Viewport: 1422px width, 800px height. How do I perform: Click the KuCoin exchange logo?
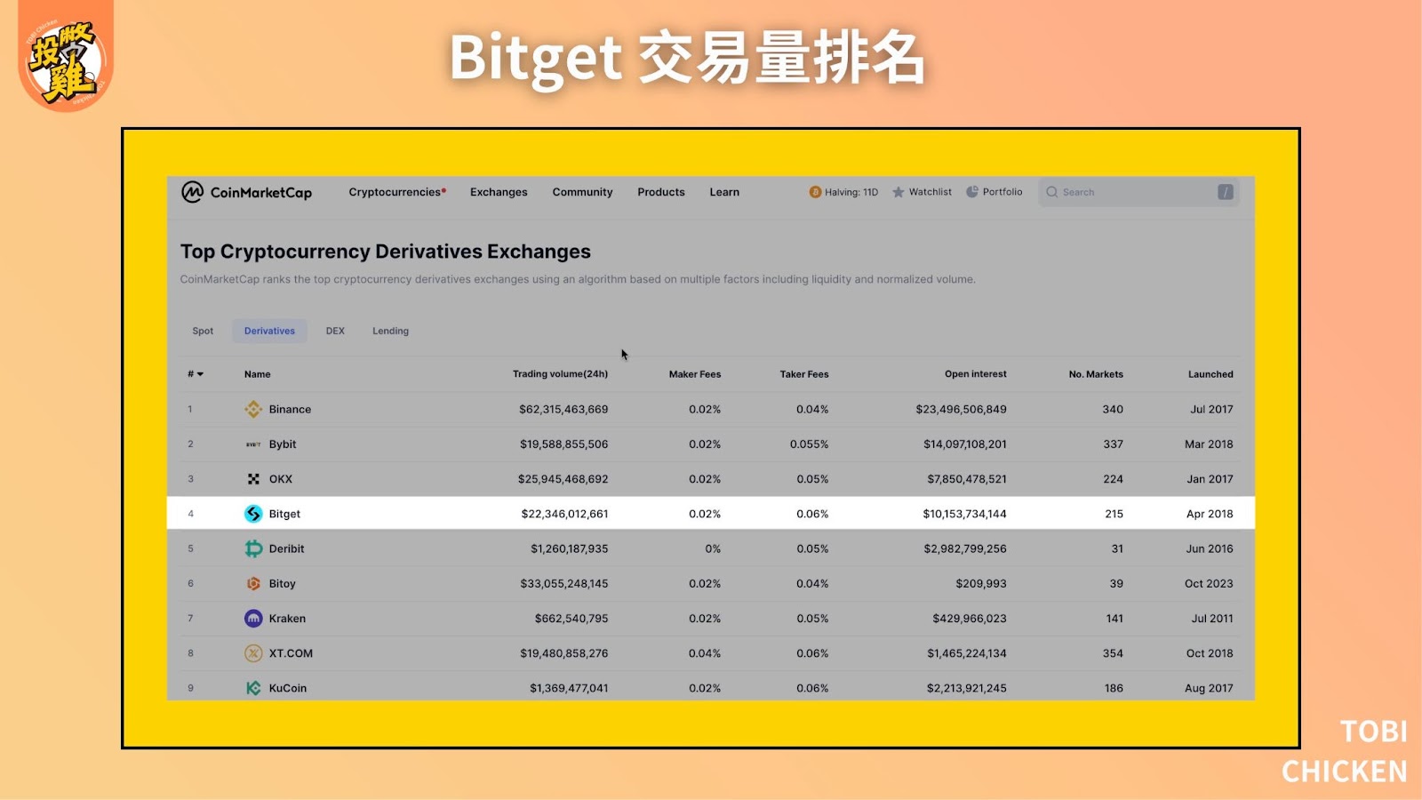[253, 688]
